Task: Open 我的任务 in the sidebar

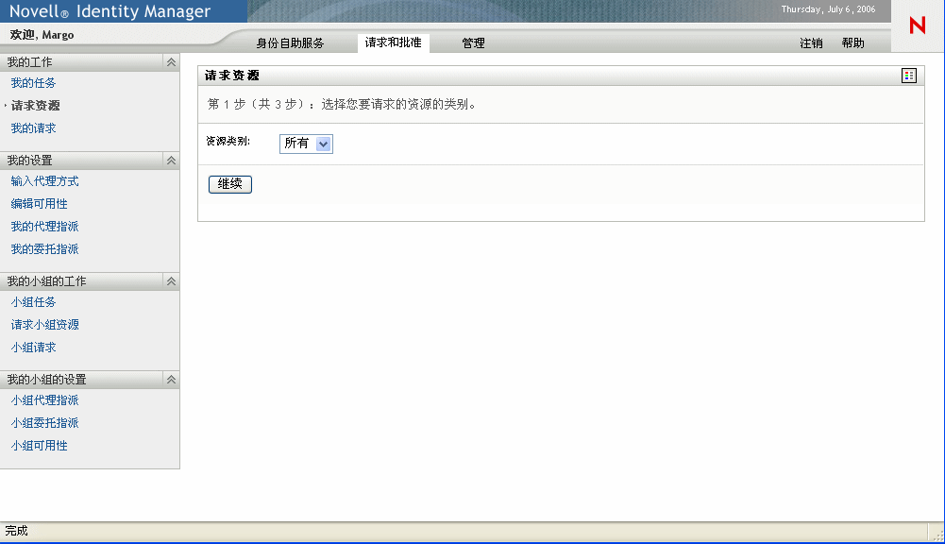Action: point(34,82)
